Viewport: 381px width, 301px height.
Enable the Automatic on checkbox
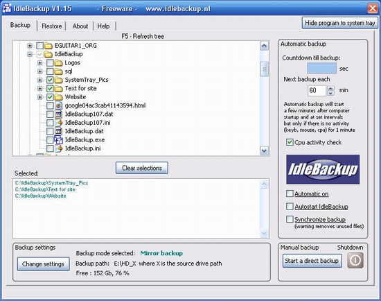tap(290, 193)
